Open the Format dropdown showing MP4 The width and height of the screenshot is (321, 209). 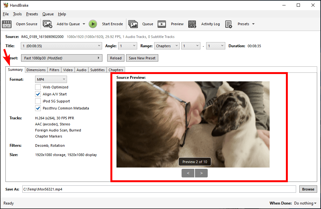(51, 79)
